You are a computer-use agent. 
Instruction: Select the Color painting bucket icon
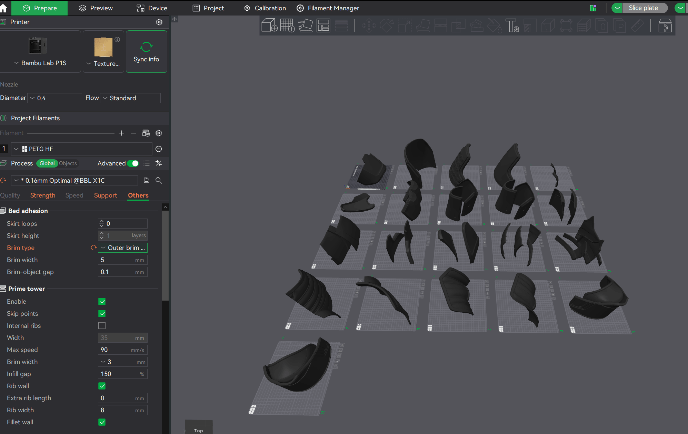click(x=495, y=26)
